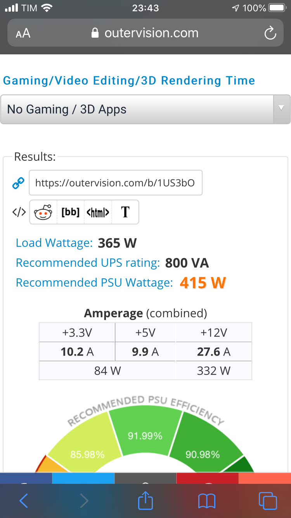The height and width of the screenshot is (518, 291).
Task: Open the Safari bookmarks book icon
Action: point(206,501)
